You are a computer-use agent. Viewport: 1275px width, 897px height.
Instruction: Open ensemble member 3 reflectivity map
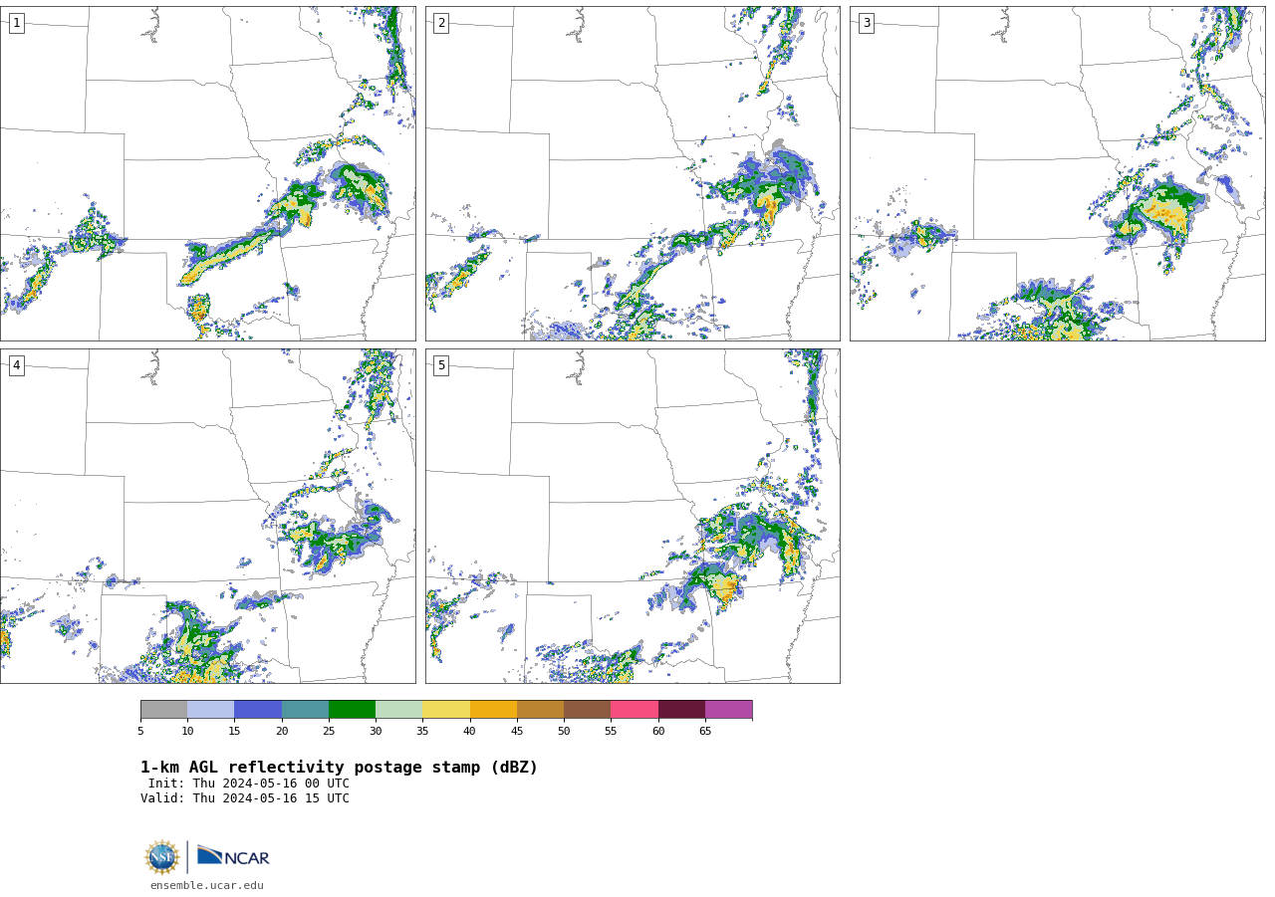pyautogui.click(x=1057, y=173)
